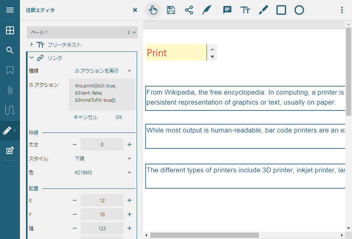Click the horizontal scrollbar thumb
352x239 pixels.
pyautogui.click(x=205, y=235)
